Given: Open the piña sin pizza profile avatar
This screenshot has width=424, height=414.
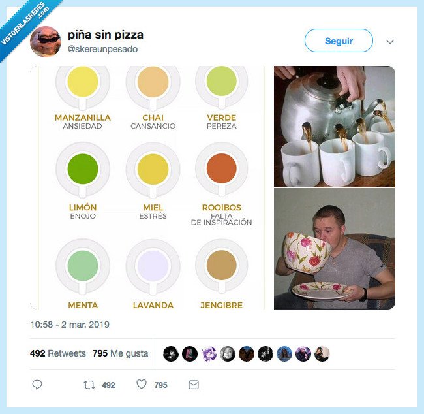Looking at the screenshot, I should 46,42.
